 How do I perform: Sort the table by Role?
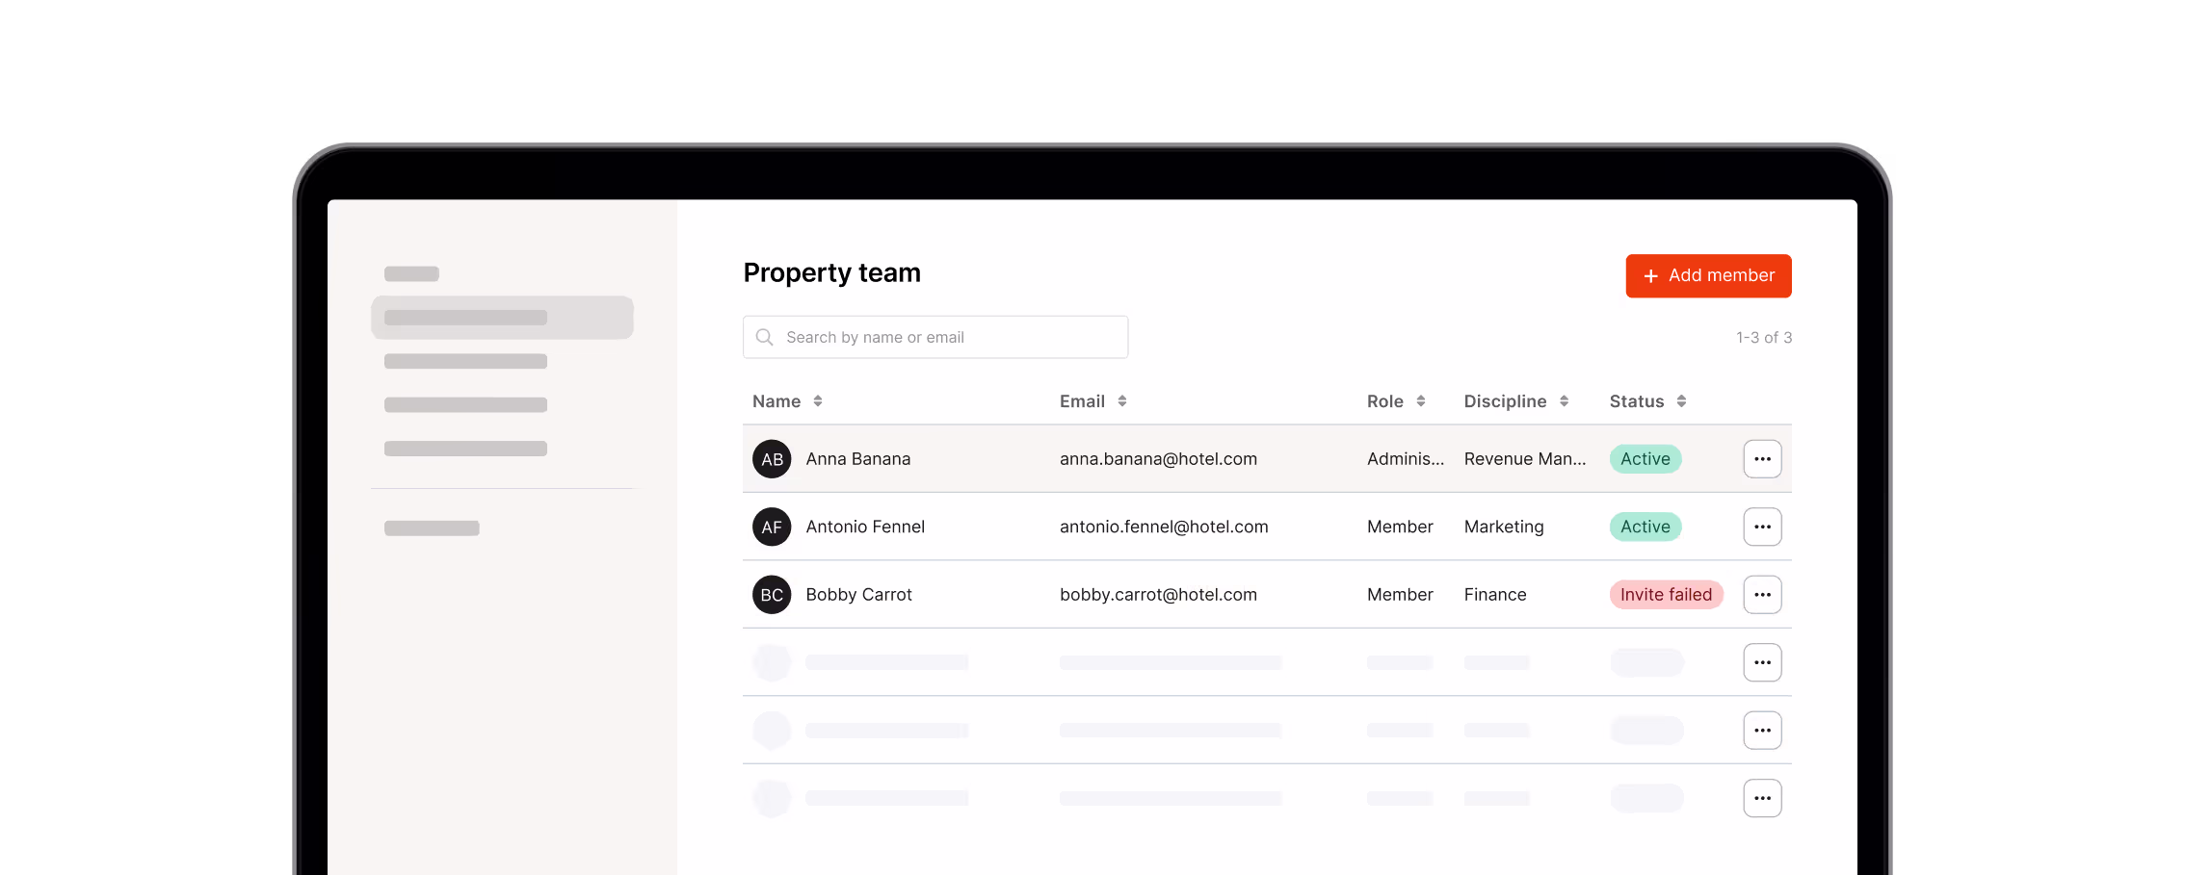(x=1420, y=401)
